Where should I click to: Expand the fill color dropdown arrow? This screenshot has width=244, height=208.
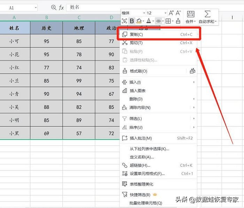pos(143,21)
